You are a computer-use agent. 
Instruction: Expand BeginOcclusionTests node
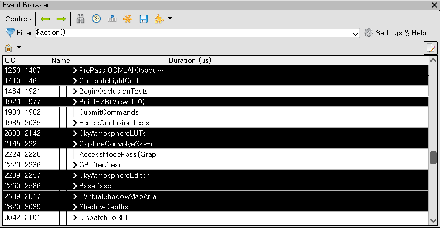click(75, 91)
